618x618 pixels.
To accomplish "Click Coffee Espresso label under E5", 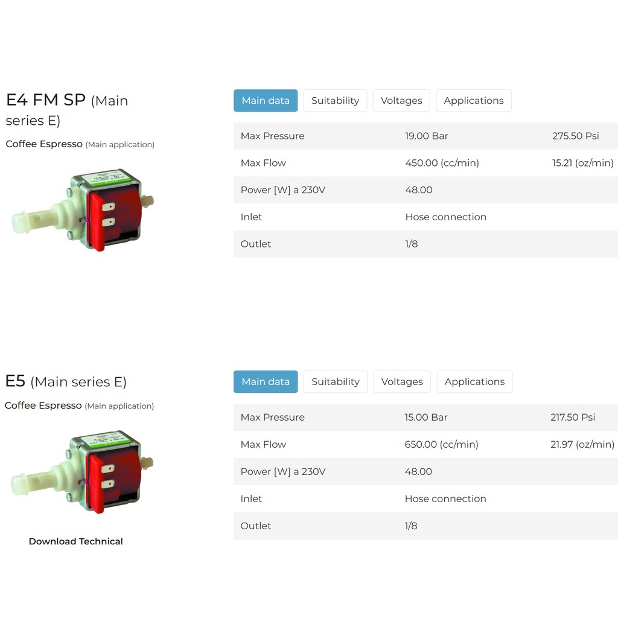I will point(43,405).
